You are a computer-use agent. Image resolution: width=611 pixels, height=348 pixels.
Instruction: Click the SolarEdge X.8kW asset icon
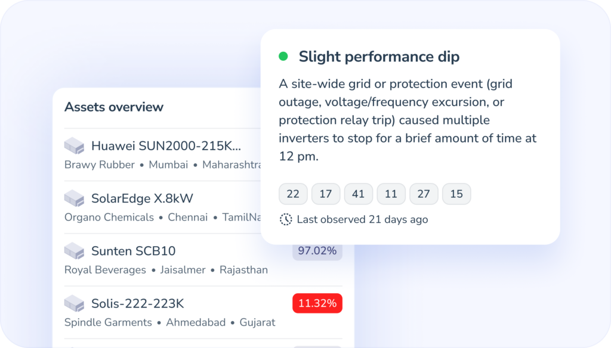click(x=75, y=198)
